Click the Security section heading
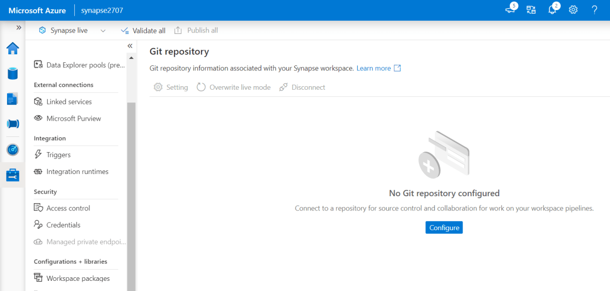Screen dimensions: 610x291 click(45, 192)
